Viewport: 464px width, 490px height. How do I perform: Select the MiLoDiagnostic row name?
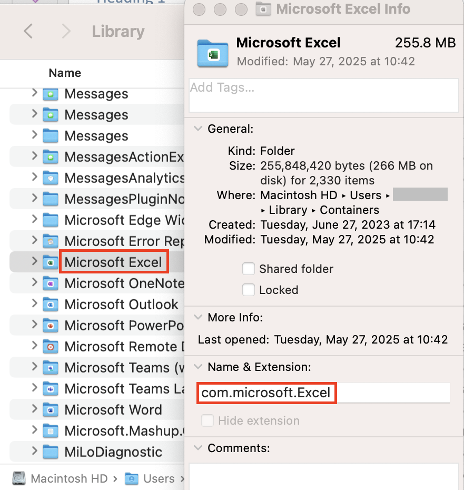[x=113, y=452]
